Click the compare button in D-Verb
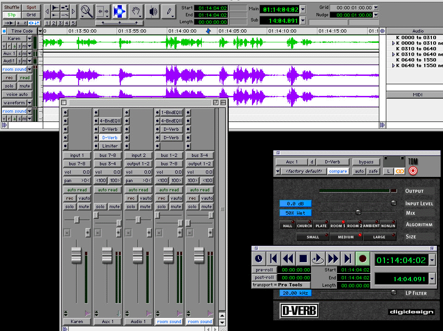This screenshot has height=331, width=443. (338, 171)
